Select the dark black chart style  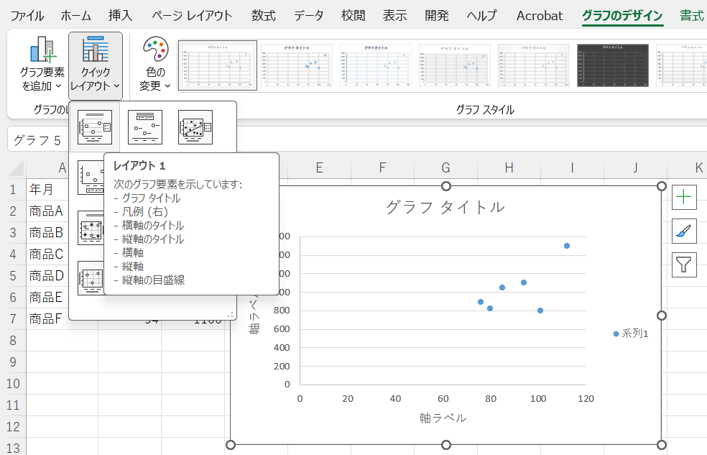point(613,65)
